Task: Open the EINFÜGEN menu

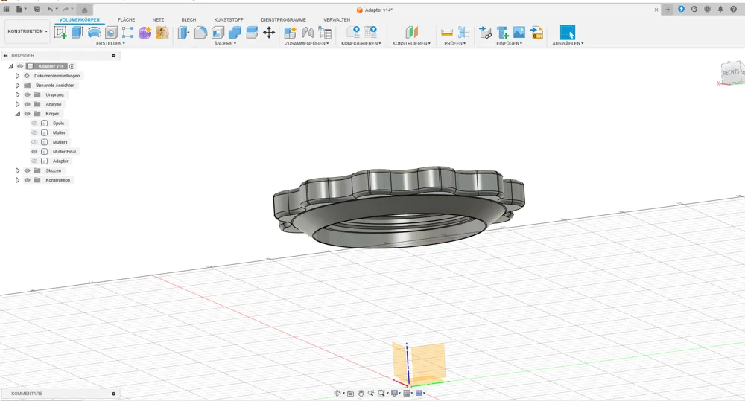Action: point(509,43)
